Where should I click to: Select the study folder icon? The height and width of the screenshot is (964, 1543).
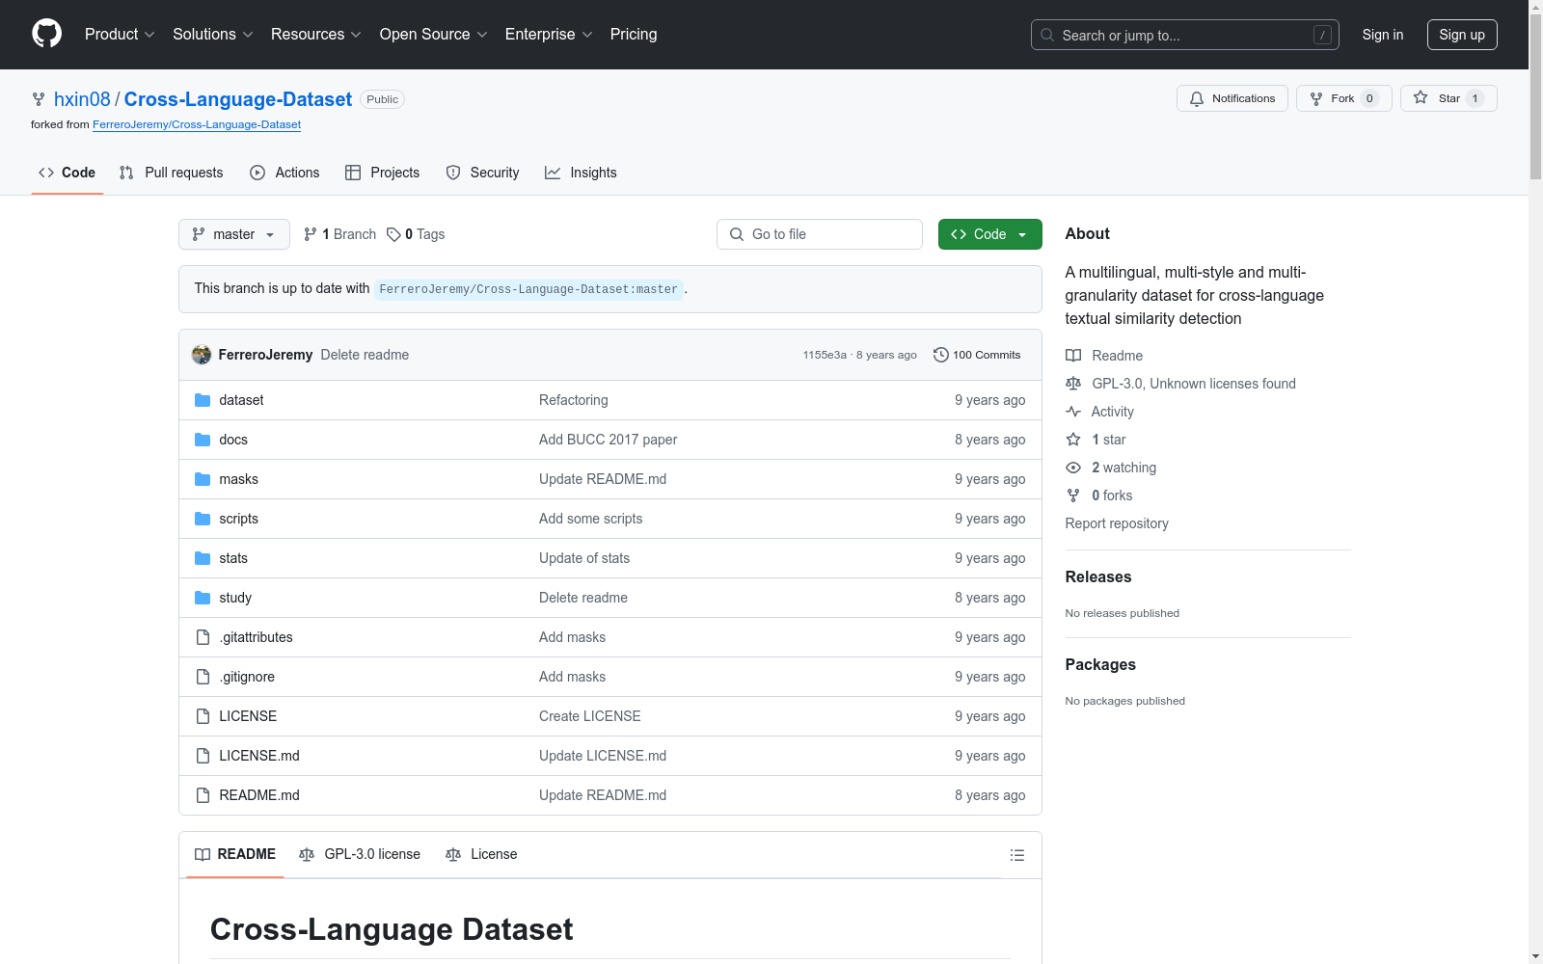(x=203, y=598)
